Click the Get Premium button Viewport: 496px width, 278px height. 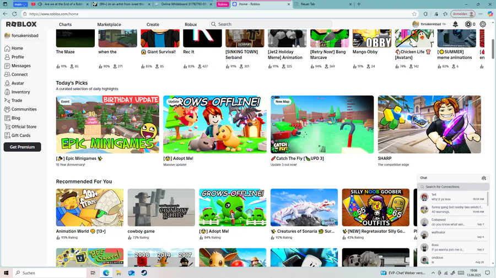[22, 147]
